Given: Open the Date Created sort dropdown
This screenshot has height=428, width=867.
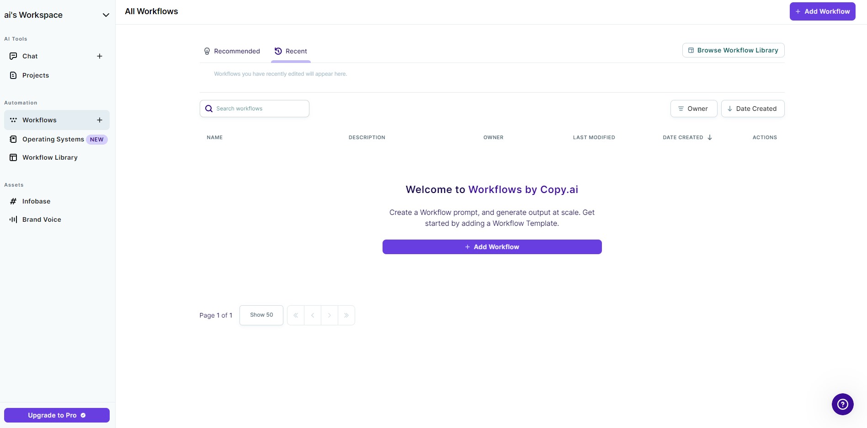Looking at the screenshot, I should (752, 109).
